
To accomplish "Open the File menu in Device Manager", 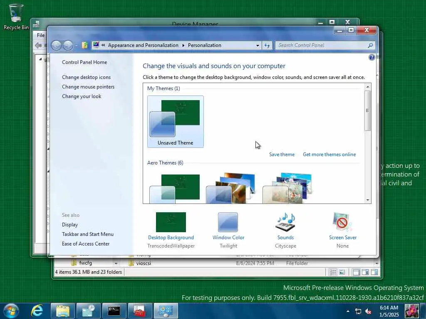I will coord(40,35).
